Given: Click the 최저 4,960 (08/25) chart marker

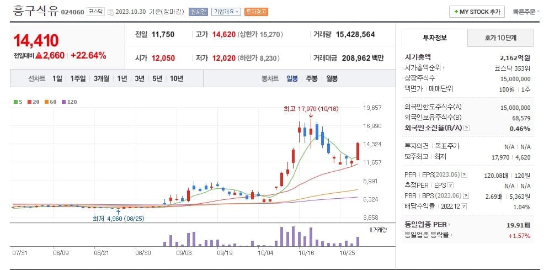Looking at the screenshot, I should coord(118,219).
